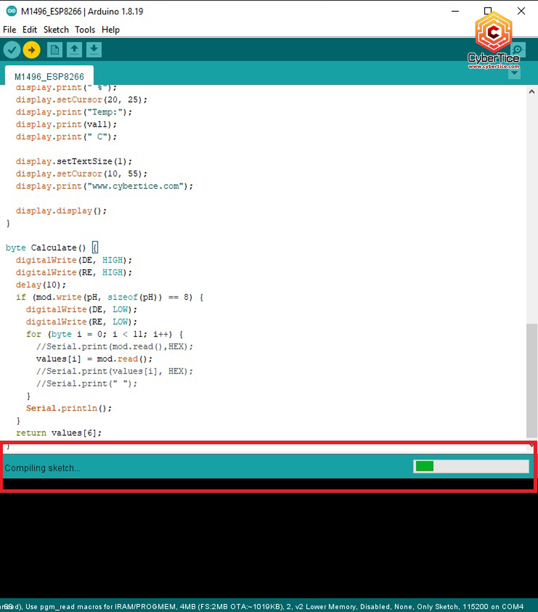
Task: Click the line "digitalWrite(RE, HIGH);"
Action: tap(74, 273)
